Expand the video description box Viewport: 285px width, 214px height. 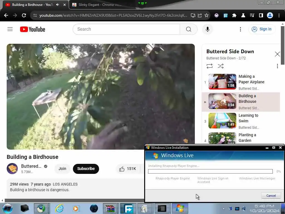click(x=75, y=188)
